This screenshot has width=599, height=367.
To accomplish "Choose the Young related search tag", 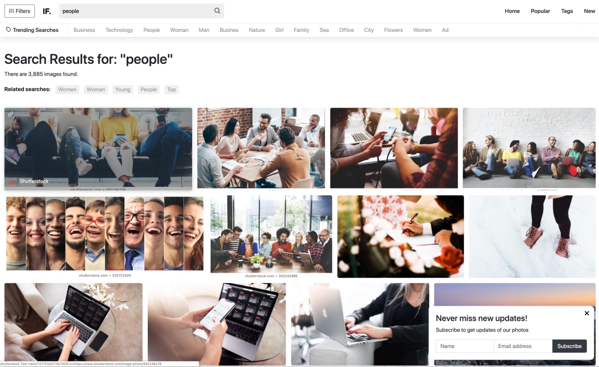I will click(x=123, y=90).
